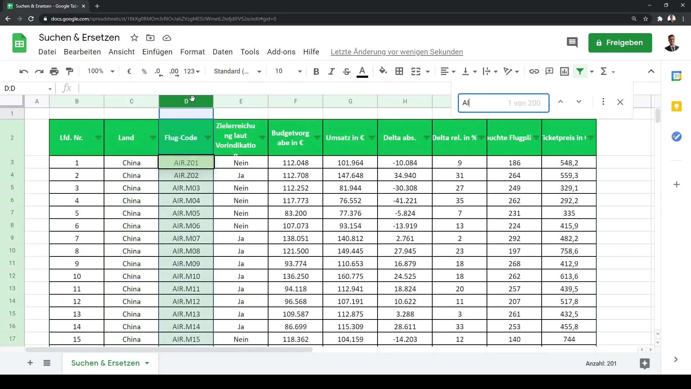Format as currency with the Euro icon

pos(129,71)
